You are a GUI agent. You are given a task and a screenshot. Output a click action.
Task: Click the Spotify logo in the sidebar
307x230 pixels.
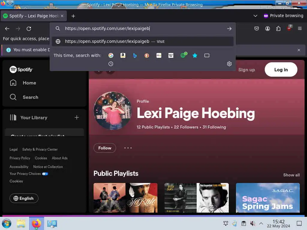pyautogui.click(x=21, y=69)
